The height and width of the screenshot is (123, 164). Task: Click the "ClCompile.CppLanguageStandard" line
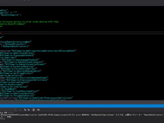pyautogui.click(x=20, y=60)
